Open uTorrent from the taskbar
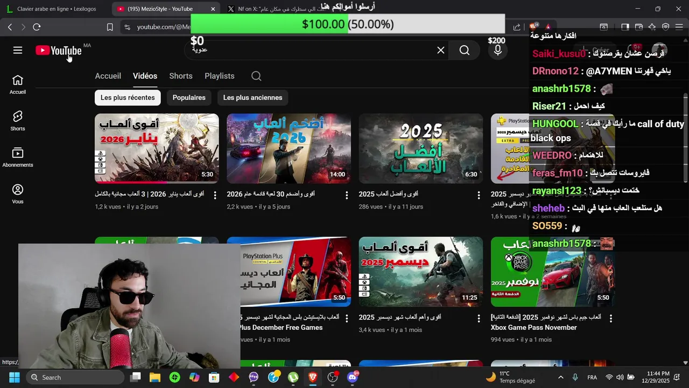The image size is (689, 388). (x=293, y=377)
